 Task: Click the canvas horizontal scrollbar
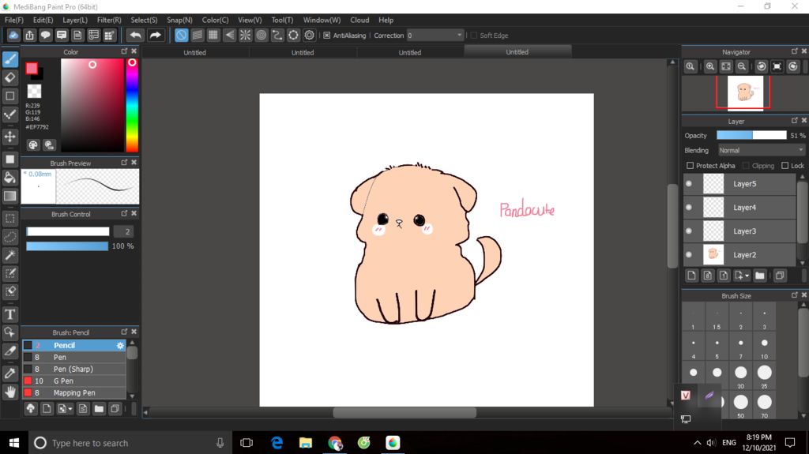click(404, 412)
